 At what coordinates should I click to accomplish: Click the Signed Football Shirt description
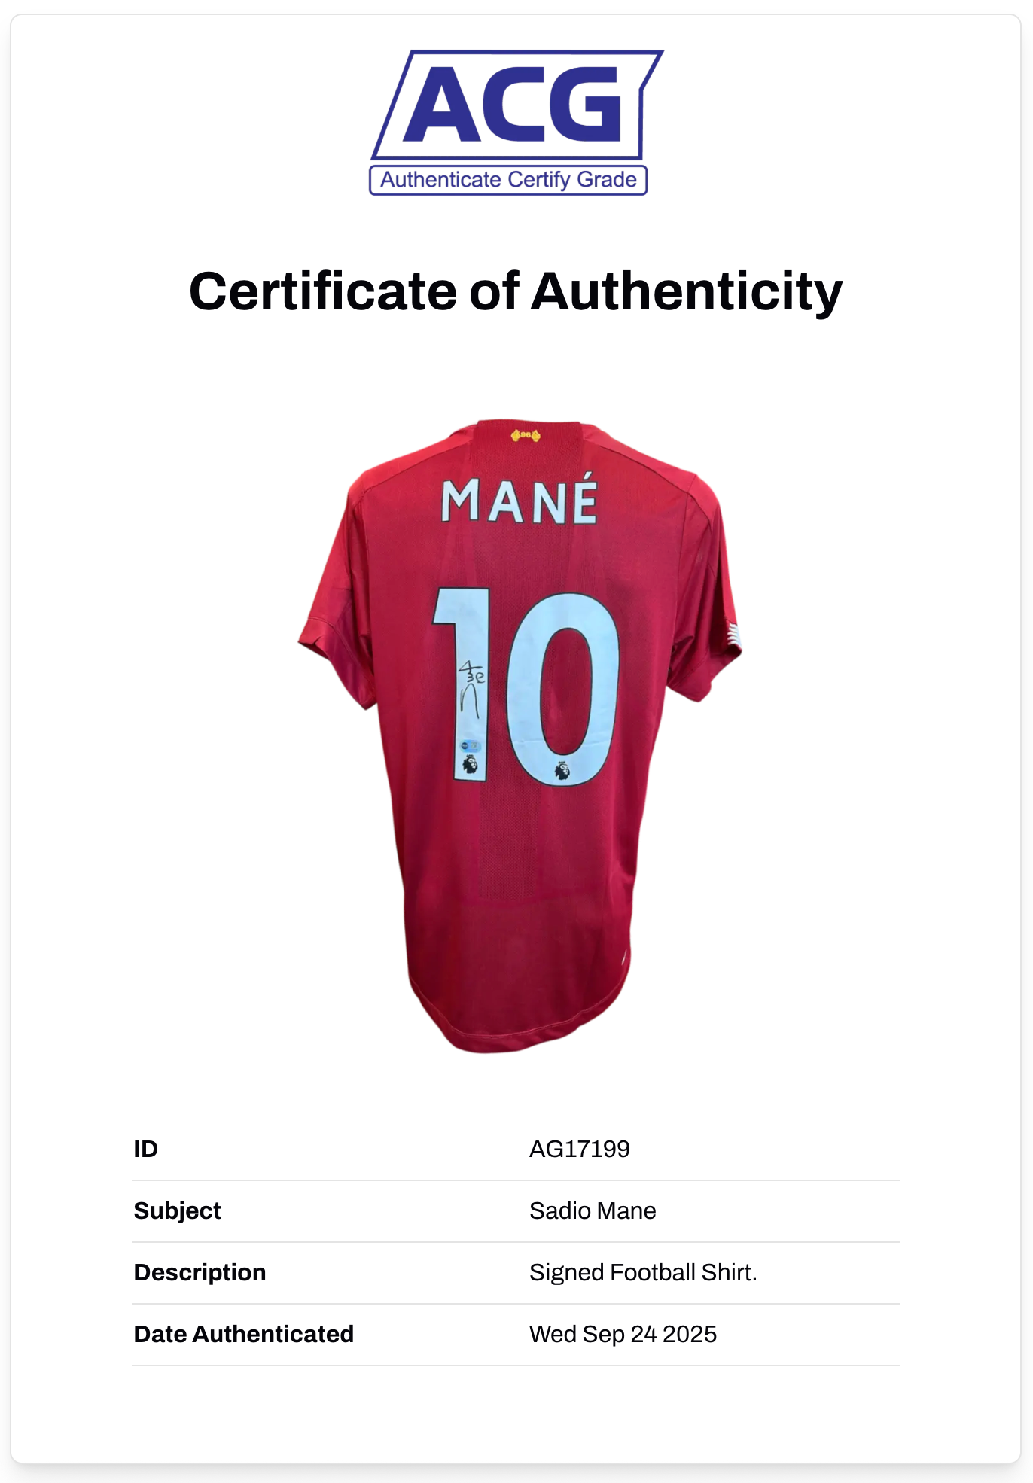(x=643, y=1272)
